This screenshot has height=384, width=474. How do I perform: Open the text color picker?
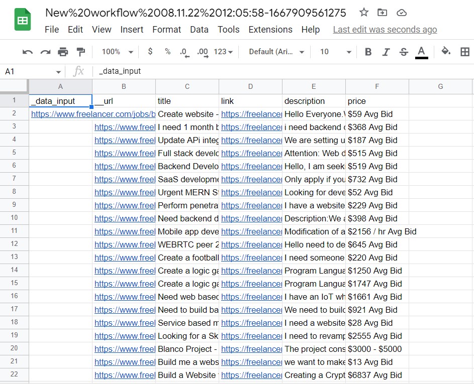421,52
